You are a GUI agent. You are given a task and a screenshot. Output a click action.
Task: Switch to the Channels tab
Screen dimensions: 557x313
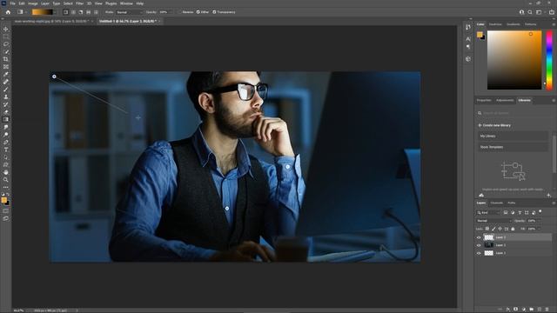496,203
